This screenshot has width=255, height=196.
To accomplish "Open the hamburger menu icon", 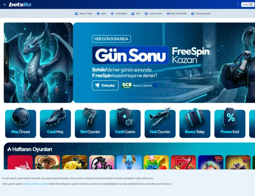I will pos(4,4).
